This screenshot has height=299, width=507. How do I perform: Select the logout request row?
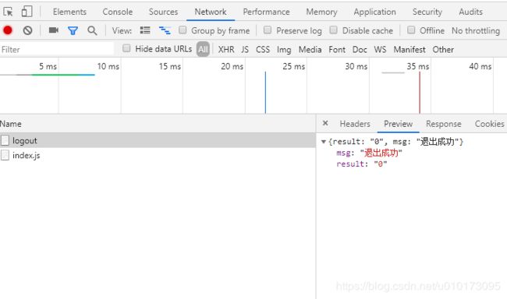coord(158,140)
